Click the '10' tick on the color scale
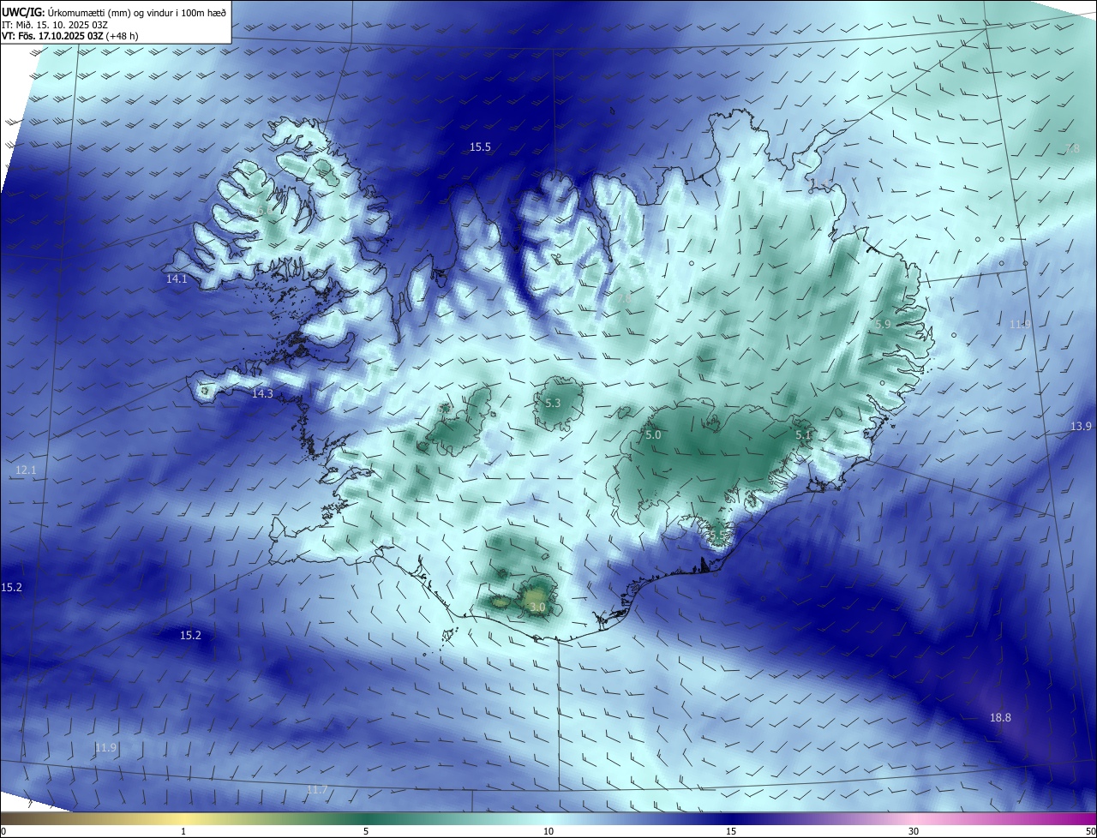 pos(548,831)
